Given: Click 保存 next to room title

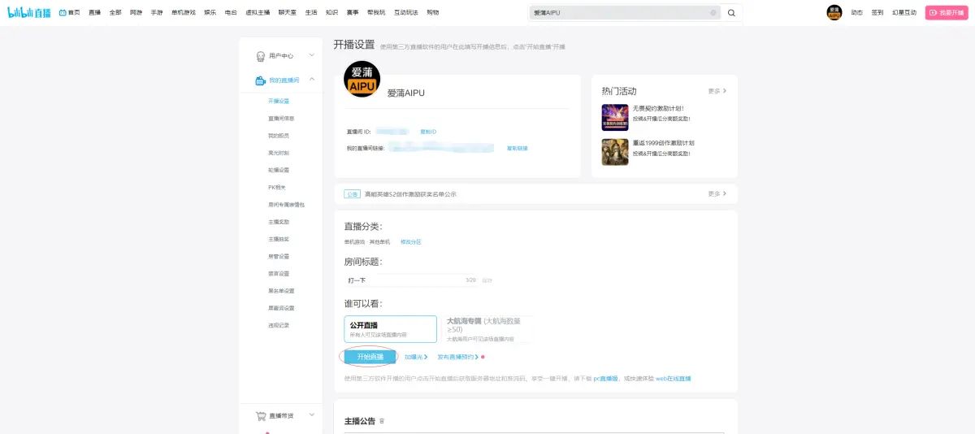Looking at the screenshot, I should point(487,280).
